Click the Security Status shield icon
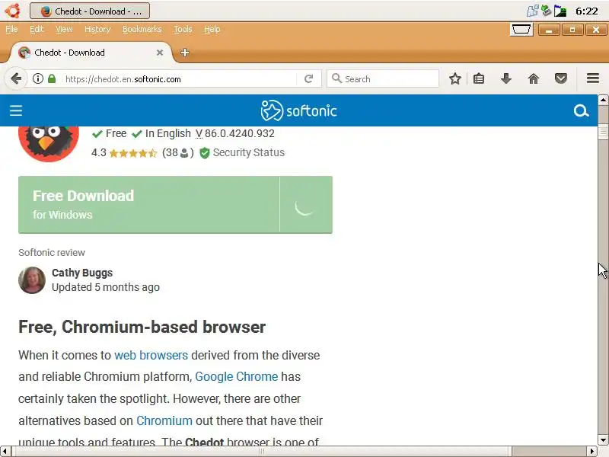Image resolution: width=609 pixels, height=457 pixels. 204,153
